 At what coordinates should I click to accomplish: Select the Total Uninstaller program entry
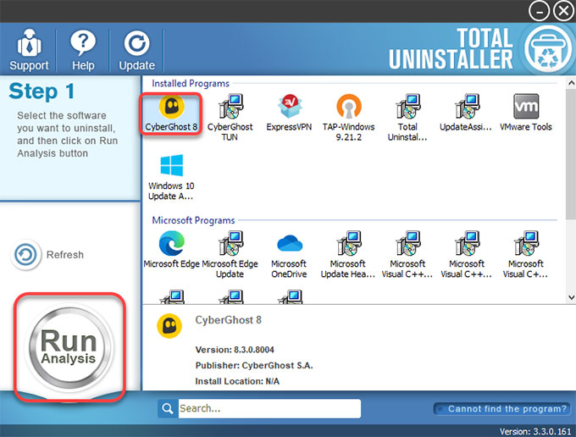[407, 118]
